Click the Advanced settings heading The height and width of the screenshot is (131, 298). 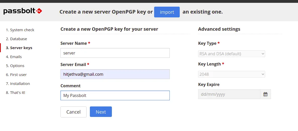pos(219,29)
